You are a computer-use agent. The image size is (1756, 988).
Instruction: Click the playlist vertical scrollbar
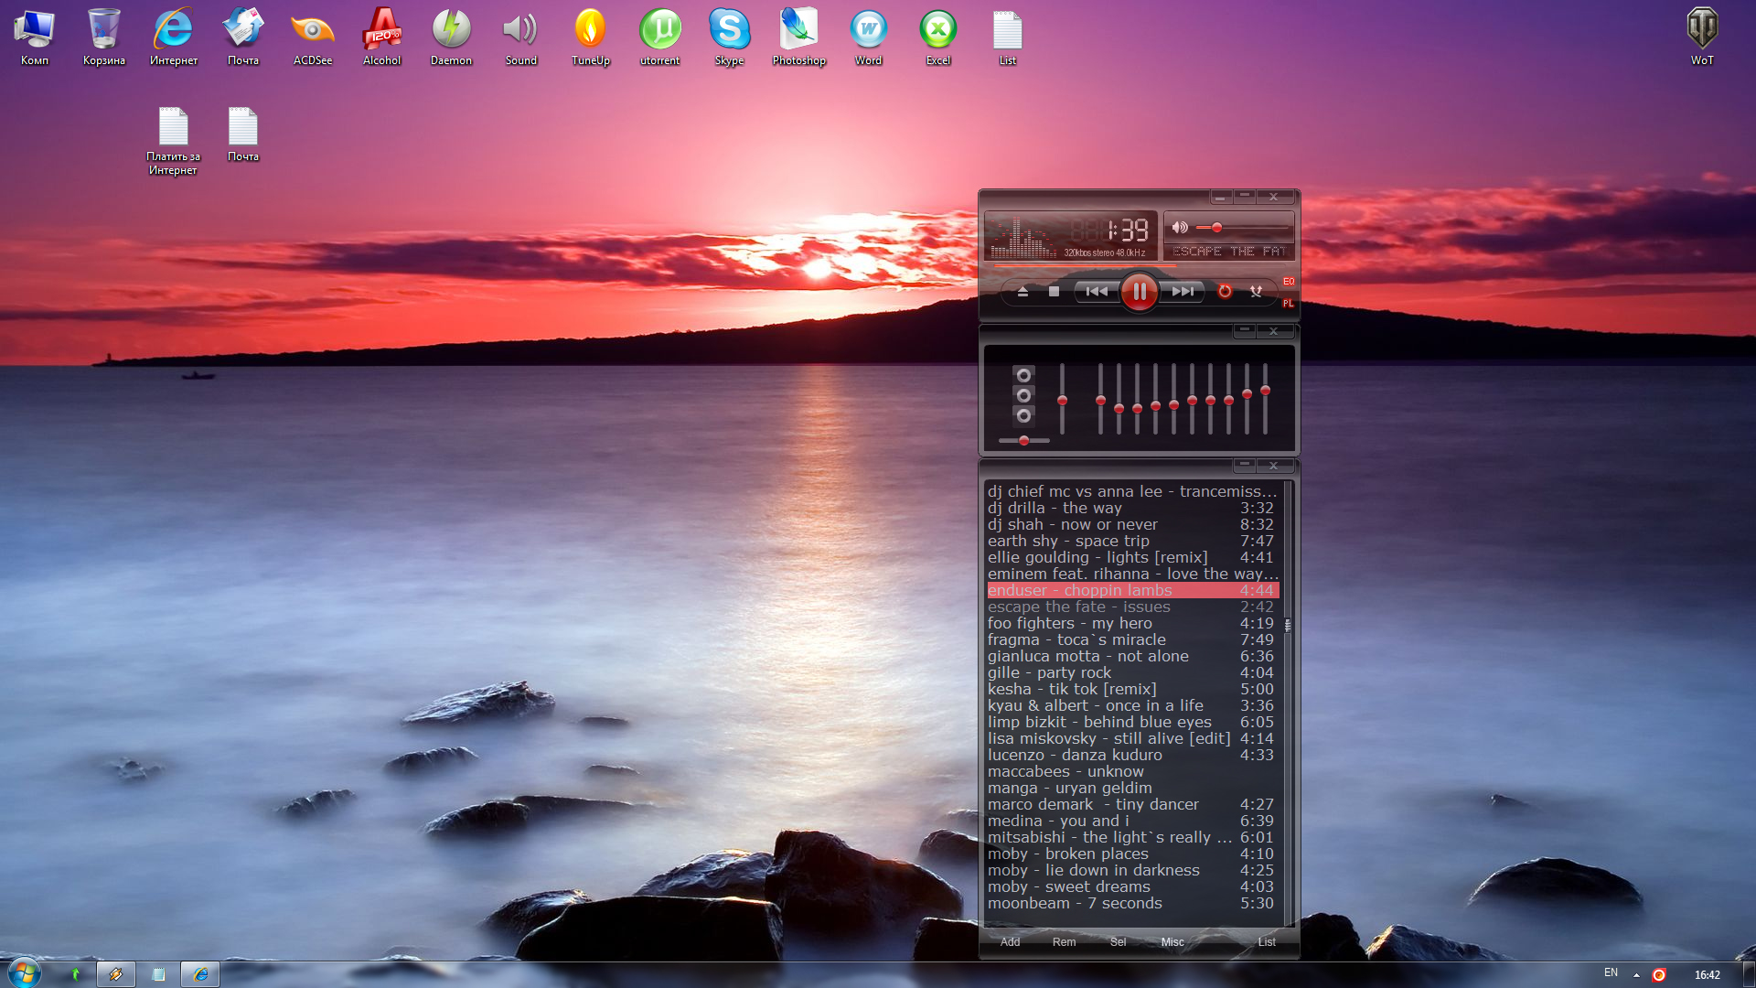pyautogui.click(x=1288, y=703)
